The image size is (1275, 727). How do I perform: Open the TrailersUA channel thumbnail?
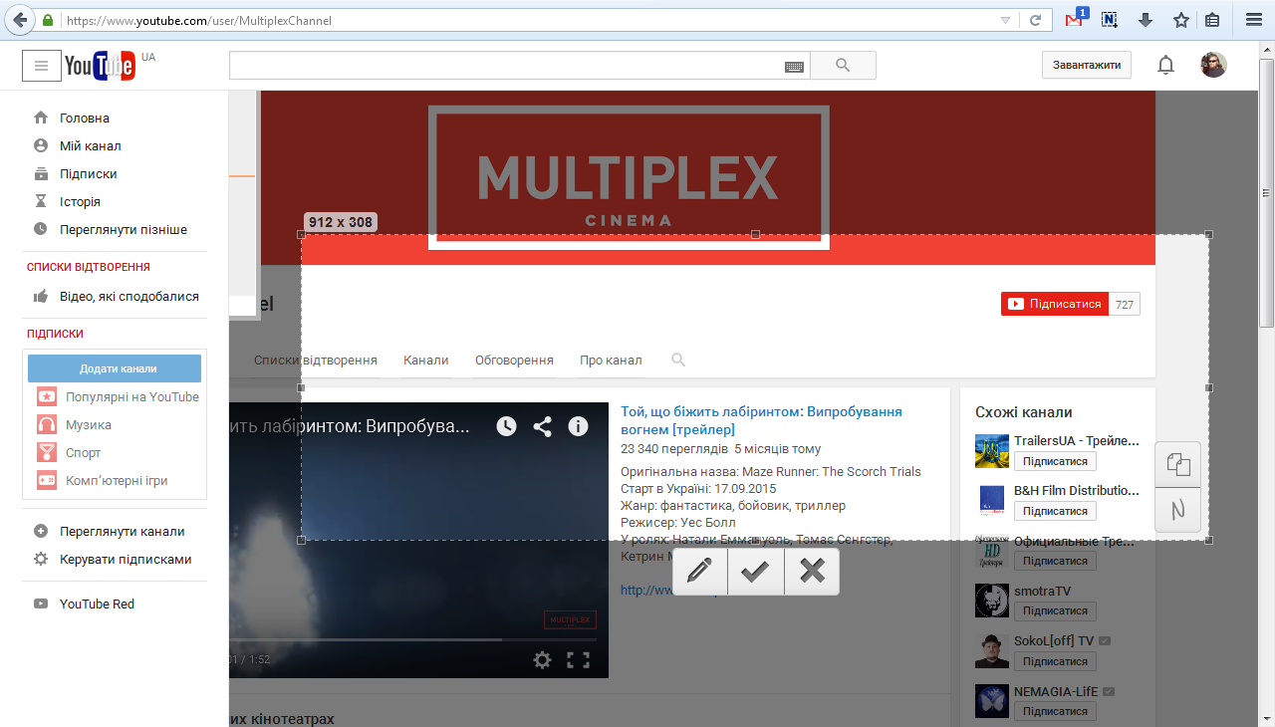click(992, 451)
